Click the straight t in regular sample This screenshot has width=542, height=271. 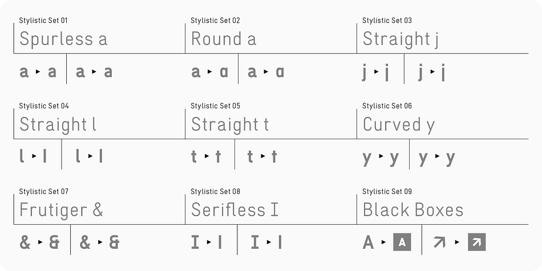(274, 156)
